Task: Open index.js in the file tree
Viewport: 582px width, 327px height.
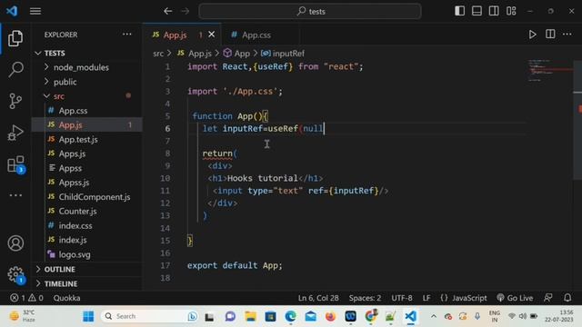Action: click(x=87, y=240)
